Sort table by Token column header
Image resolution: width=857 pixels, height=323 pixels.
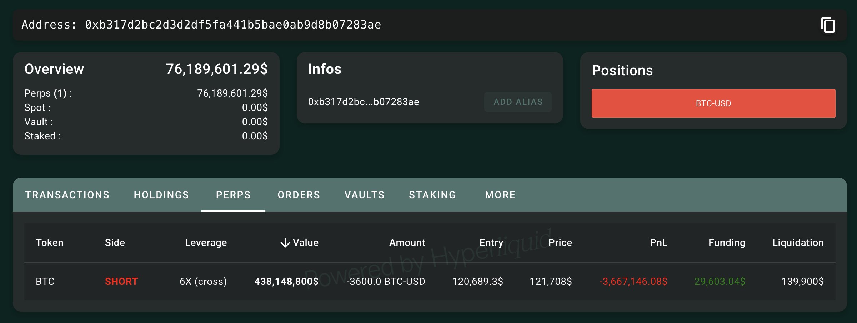click(50, 243)
